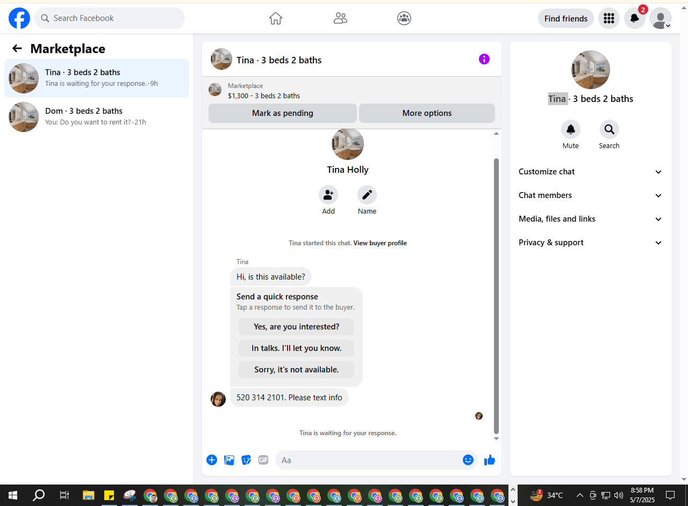
Task: Send quick response 'Yes, are you interested?'
Action: pos(297,327)
